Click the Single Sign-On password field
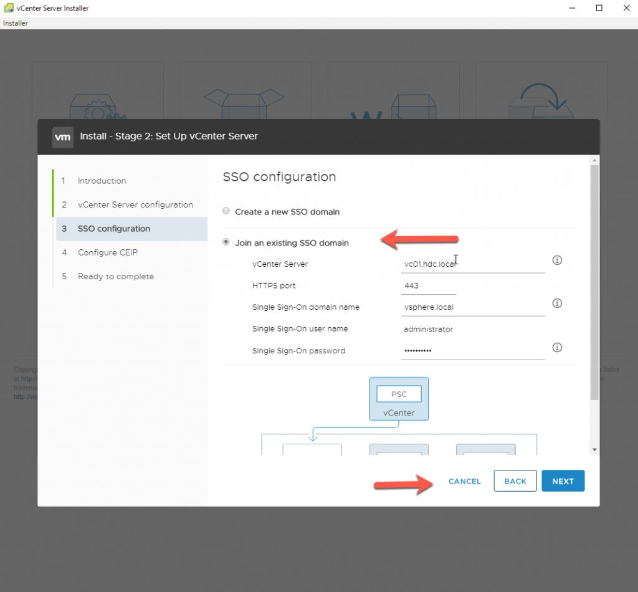This screenshot has height=592, width=638. (473, 350)
